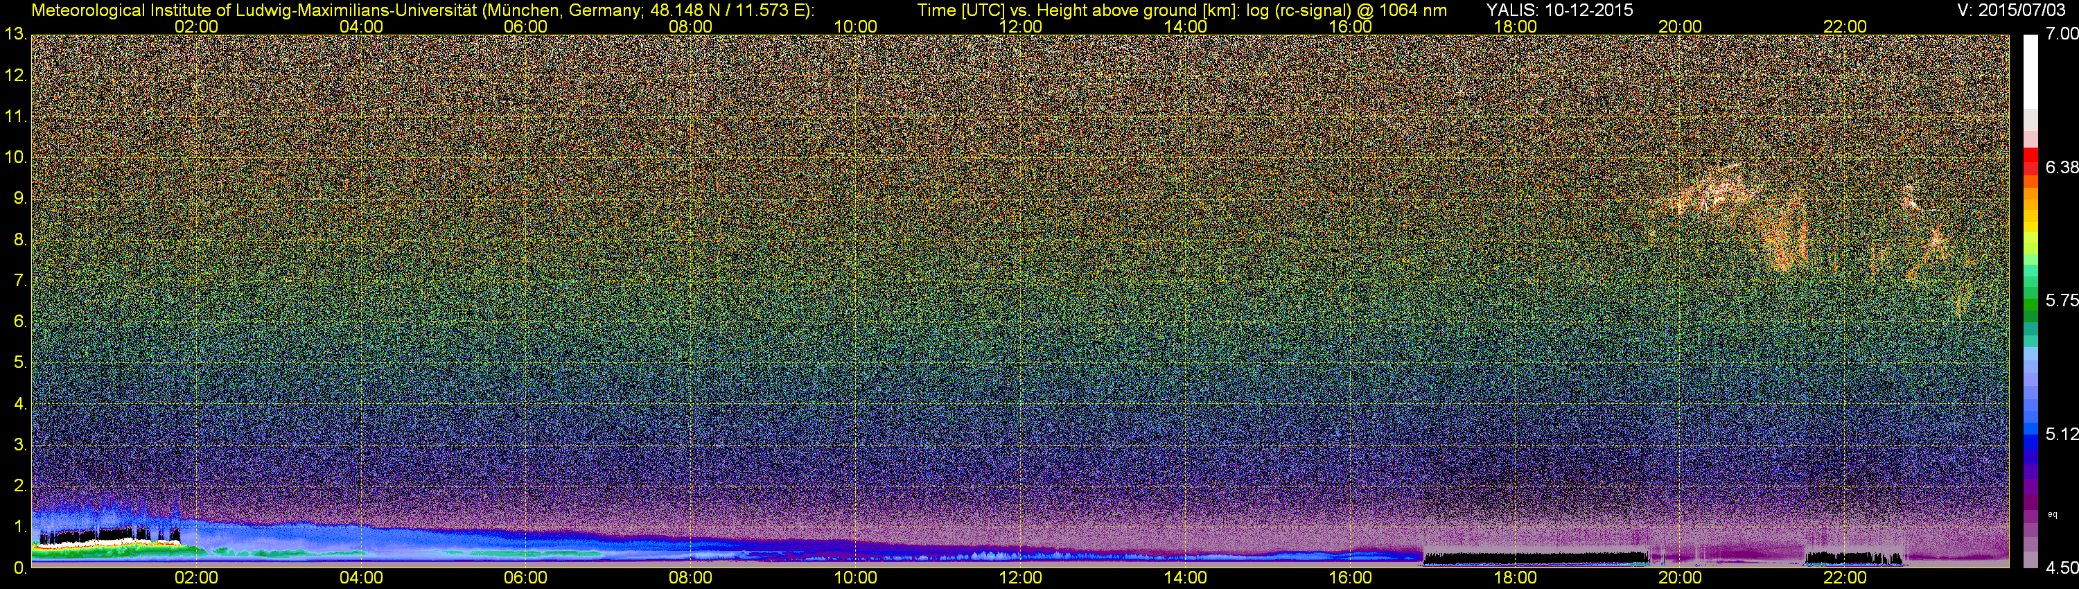This screenshot has height=589, width=2079.
Task: Click the 10:00 label on the bottom time axis
Action: [855, 579]
